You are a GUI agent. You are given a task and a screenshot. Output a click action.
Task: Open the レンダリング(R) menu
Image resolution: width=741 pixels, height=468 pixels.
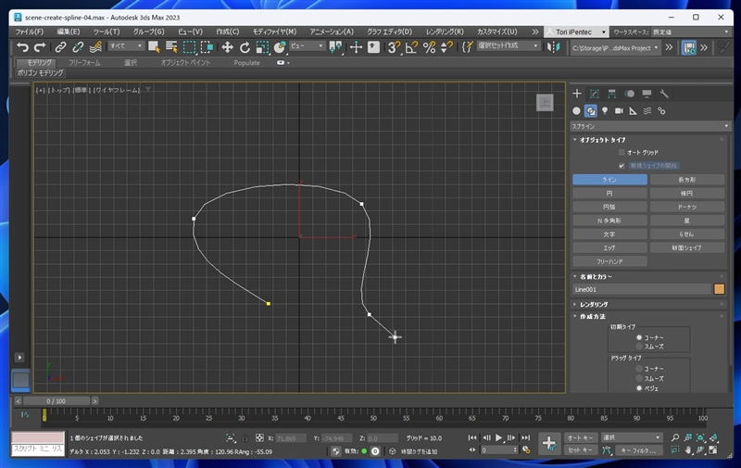point(445,32)
